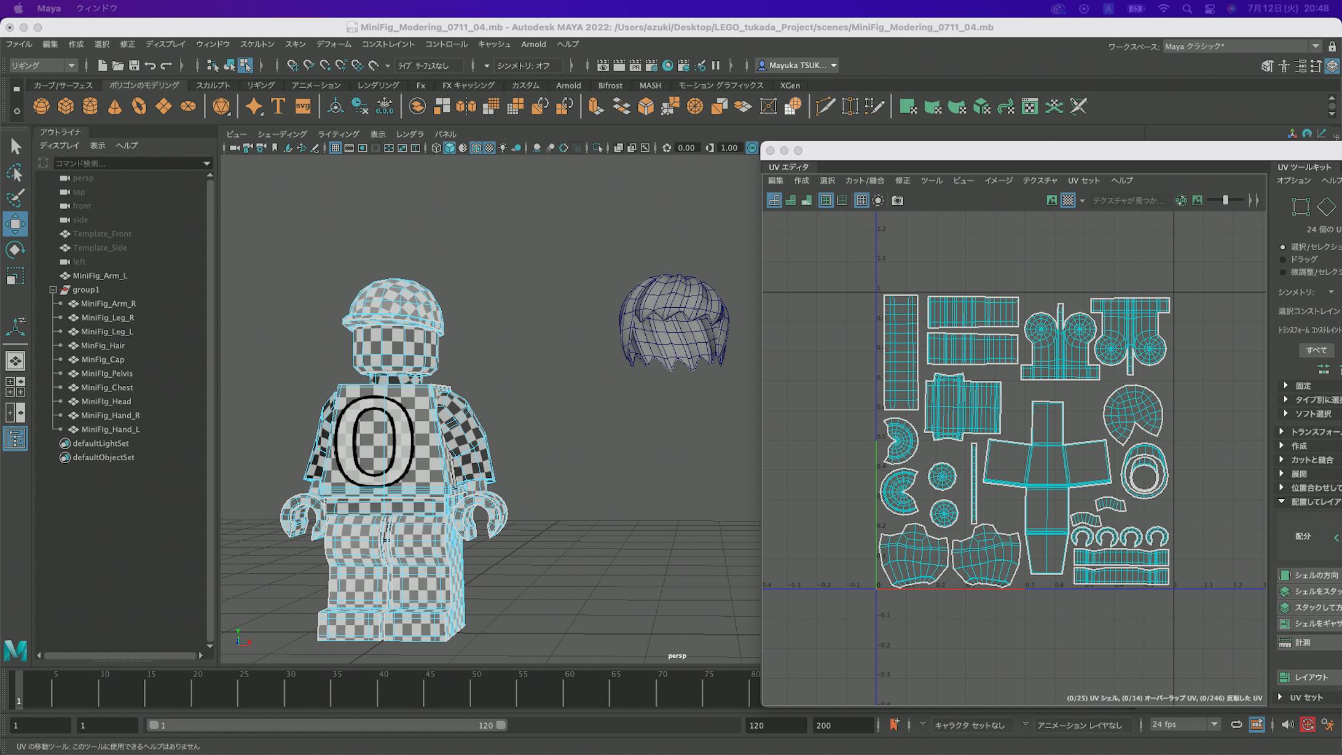This screenshot has height=755, width=1342.
Task: Expand the カットと縫合 section
Action: (x=1282, y=460)
